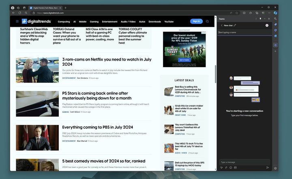Open the Workspaces icon in title bar
The image size is (292, 179).
[18, 8]
